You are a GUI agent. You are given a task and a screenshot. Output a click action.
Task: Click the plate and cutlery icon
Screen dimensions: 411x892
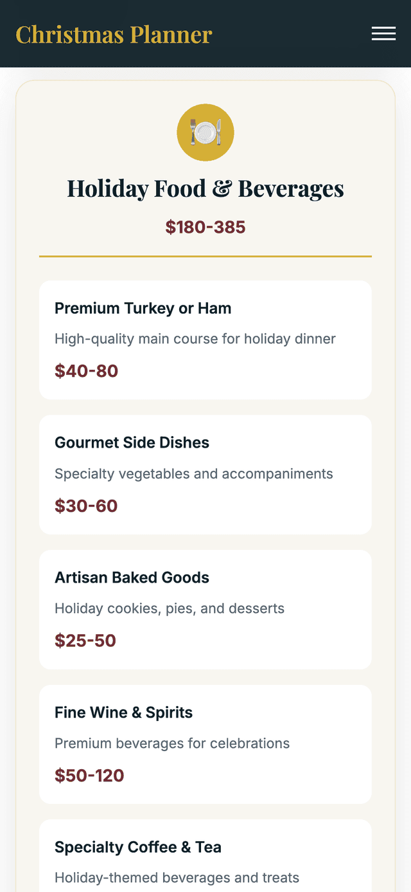pyautogui.click(x=205, y=132)
